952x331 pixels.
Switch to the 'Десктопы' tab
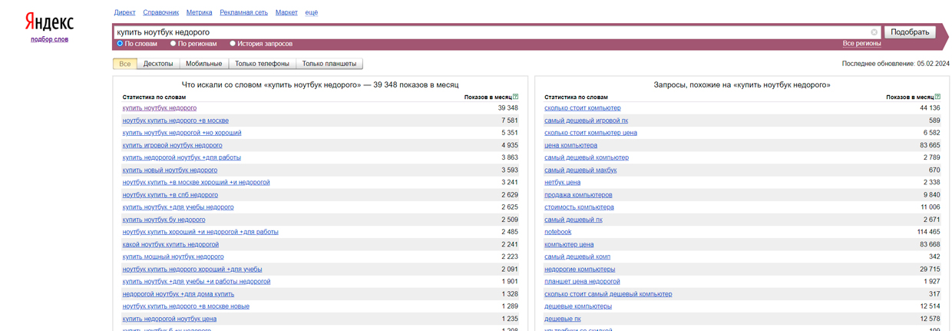pos(158,64)
